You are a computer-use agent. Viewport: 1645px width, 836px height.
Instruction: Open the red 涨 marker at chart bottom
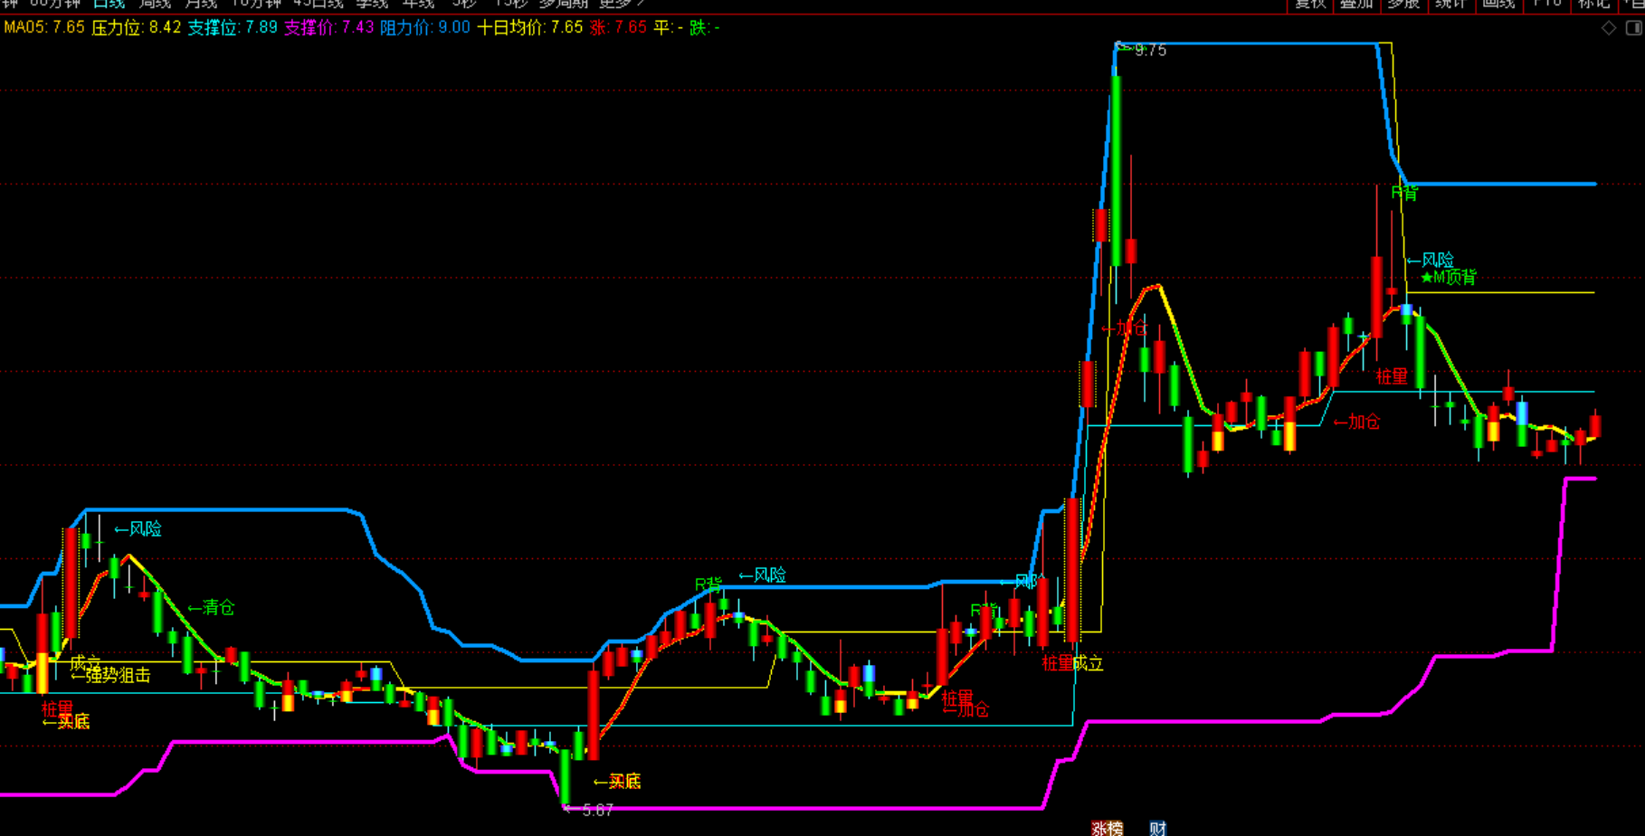coord(1099,828)
